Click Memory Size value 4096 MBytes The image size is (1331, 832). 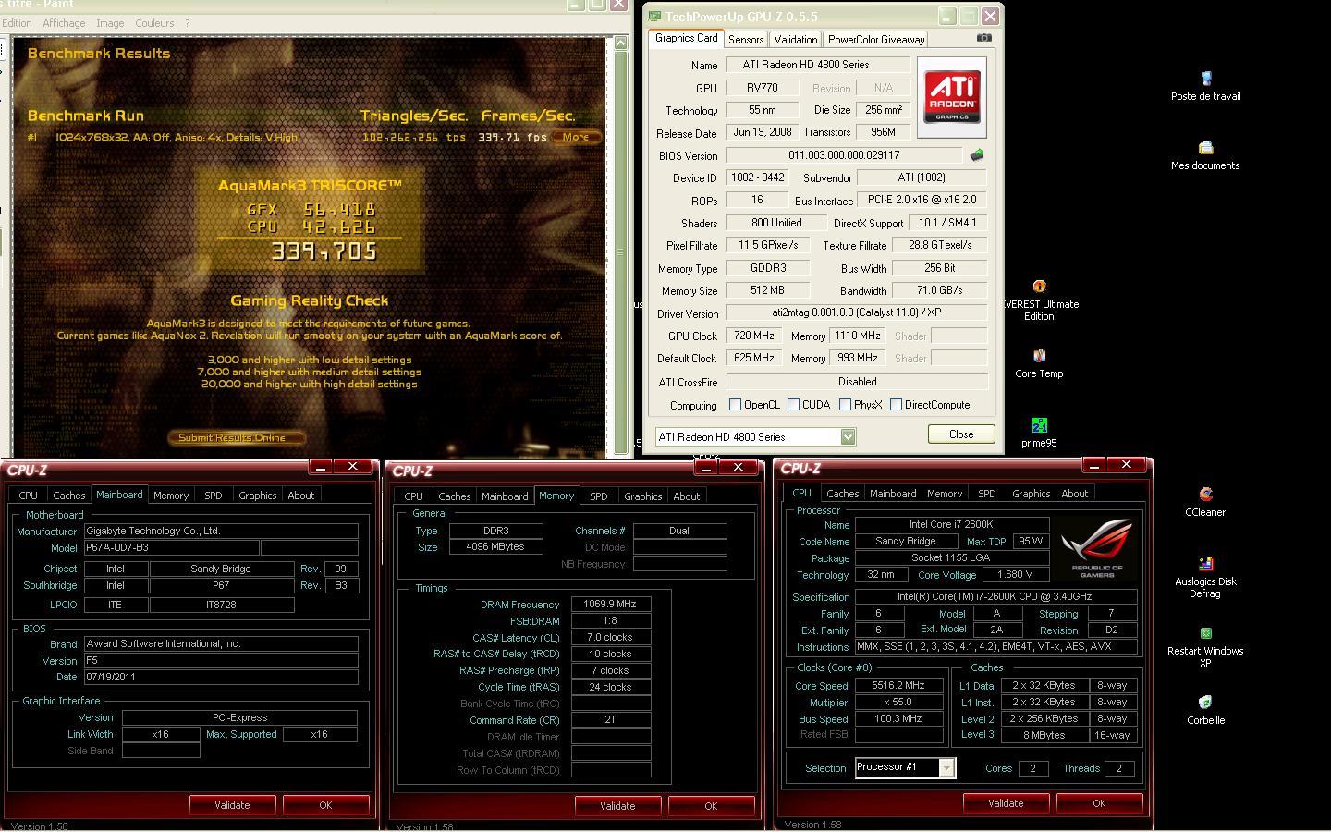pyautogui.click(x=496, y=547)
